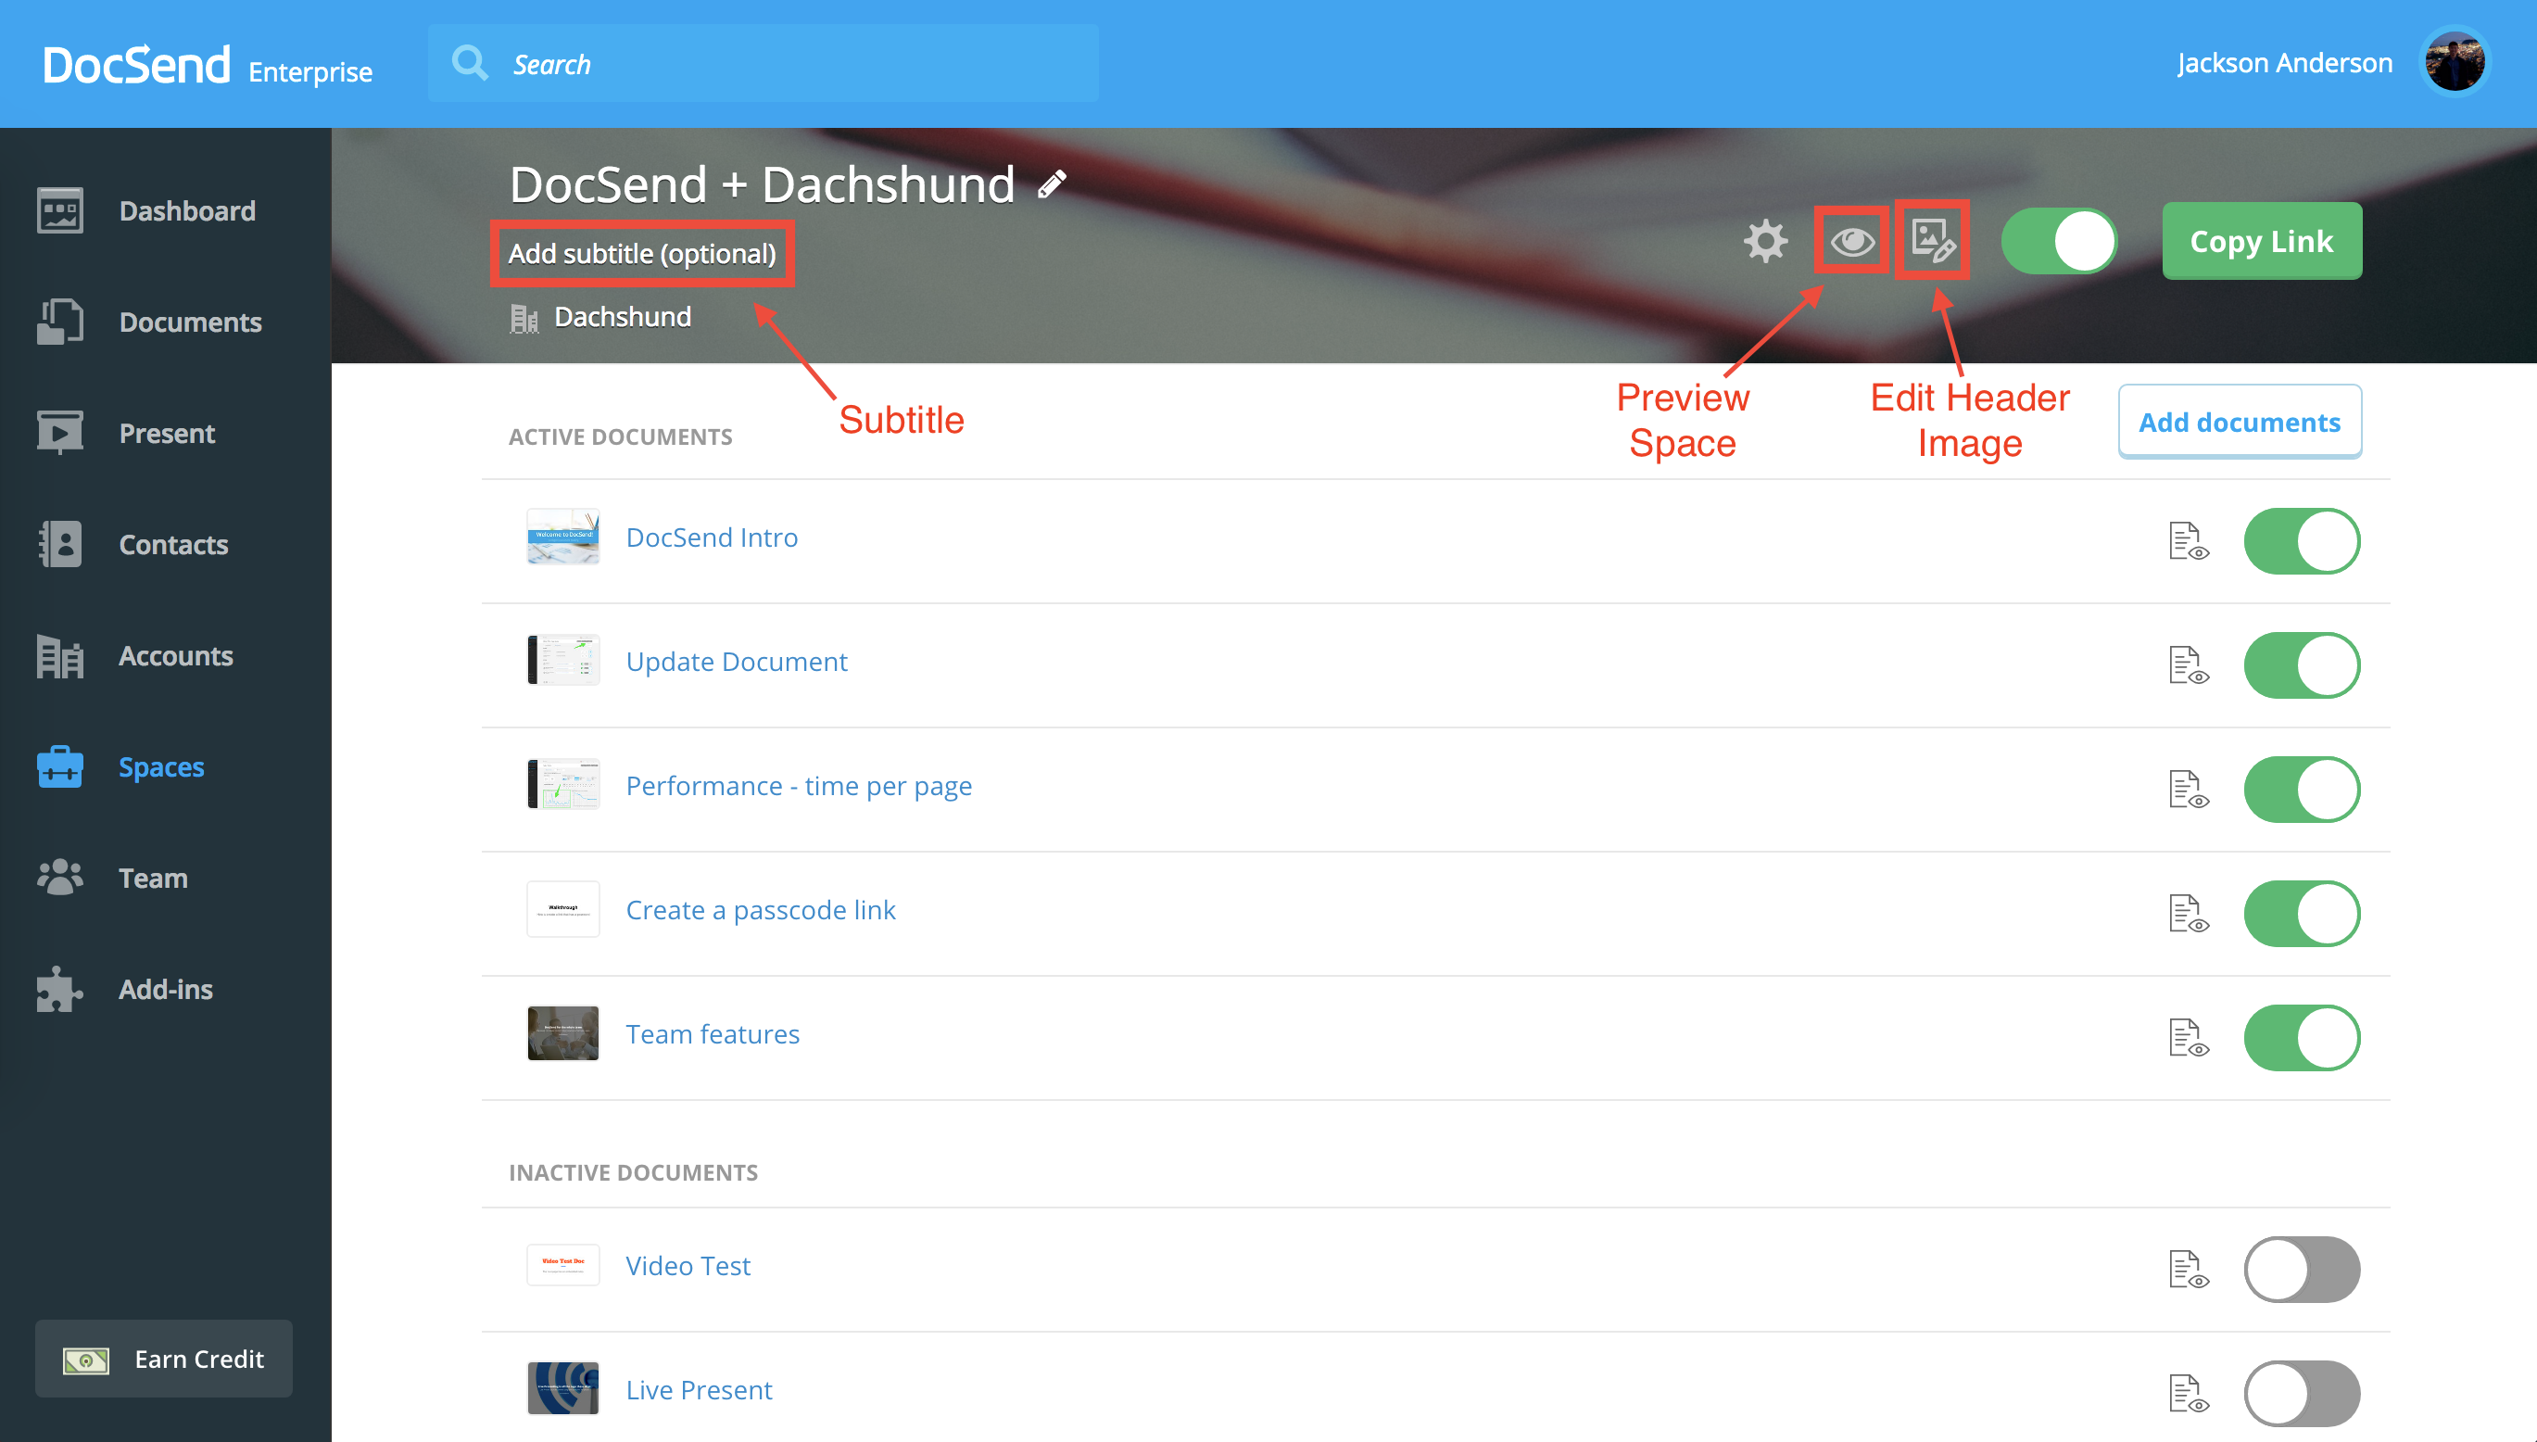Open Contacts in sidebar menu

point(173,544)
